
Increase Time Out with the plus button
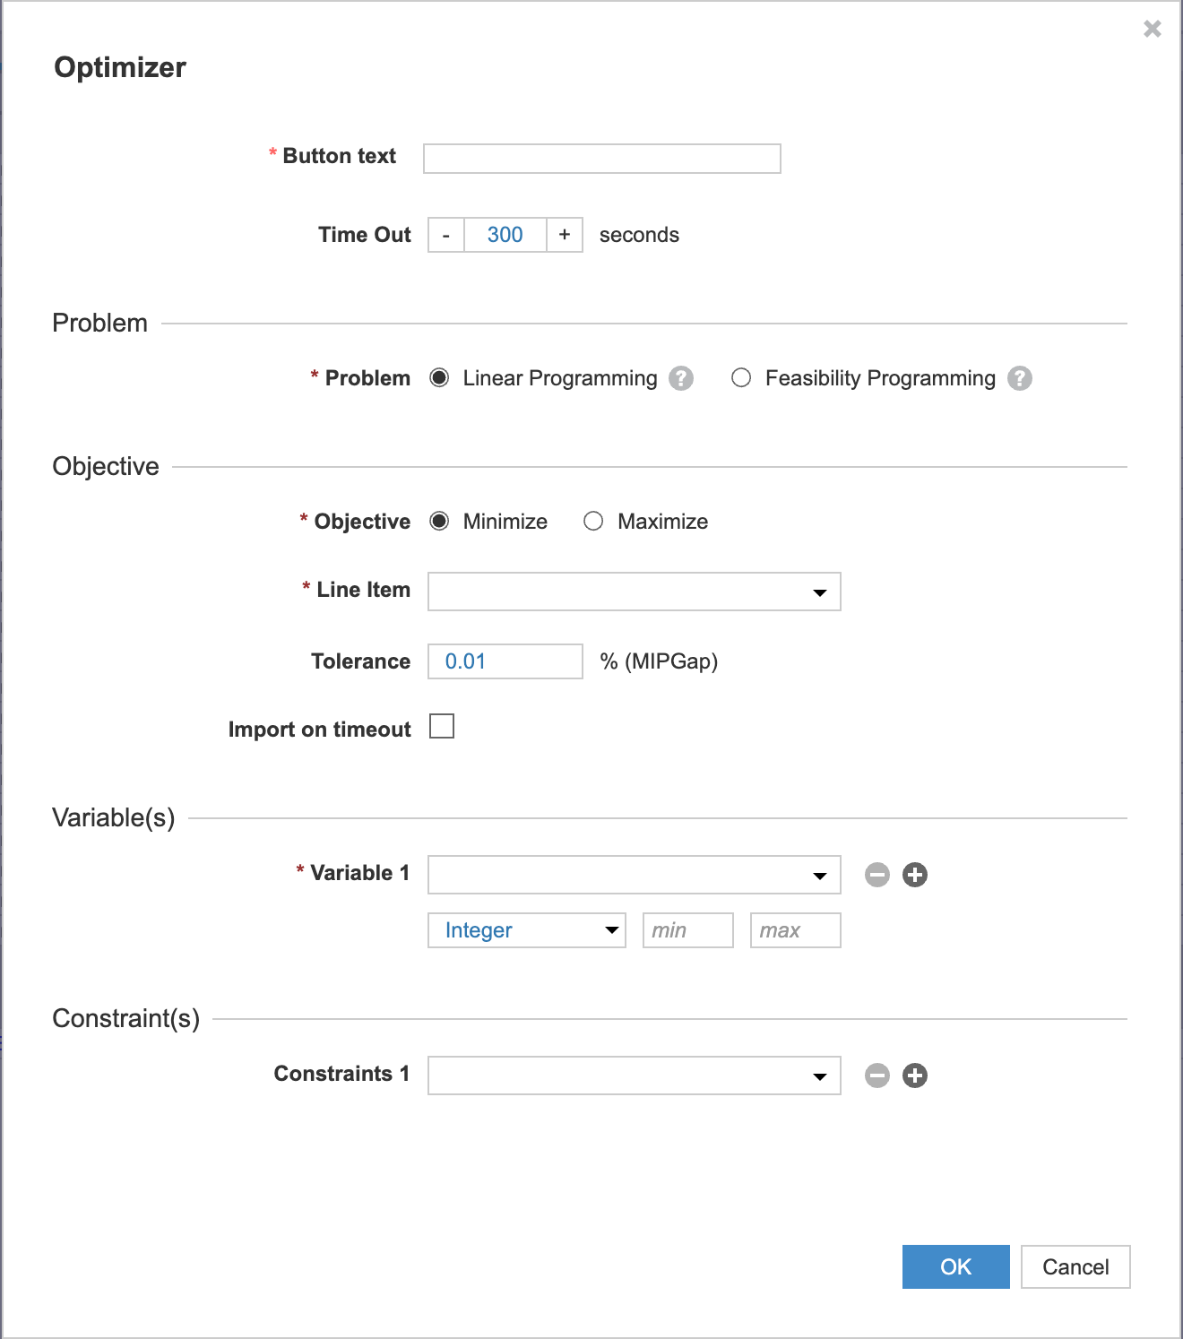click(x=565, y=235)
